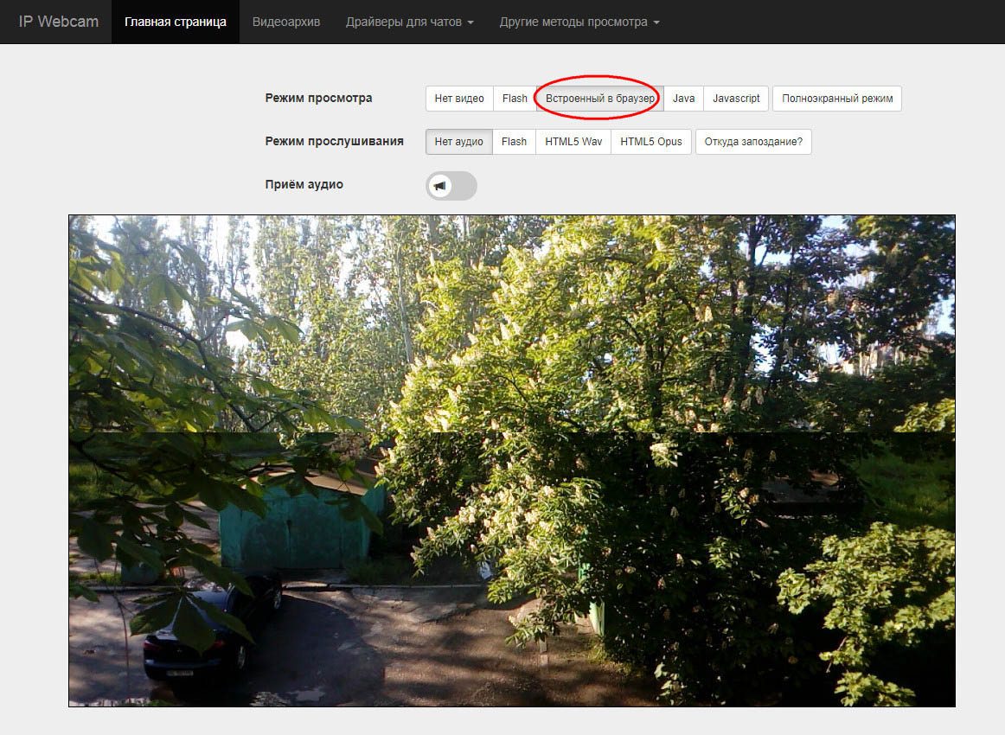Open the Откуда запоздание? help button
1005x735 pixels.
[x=753, y=142]
